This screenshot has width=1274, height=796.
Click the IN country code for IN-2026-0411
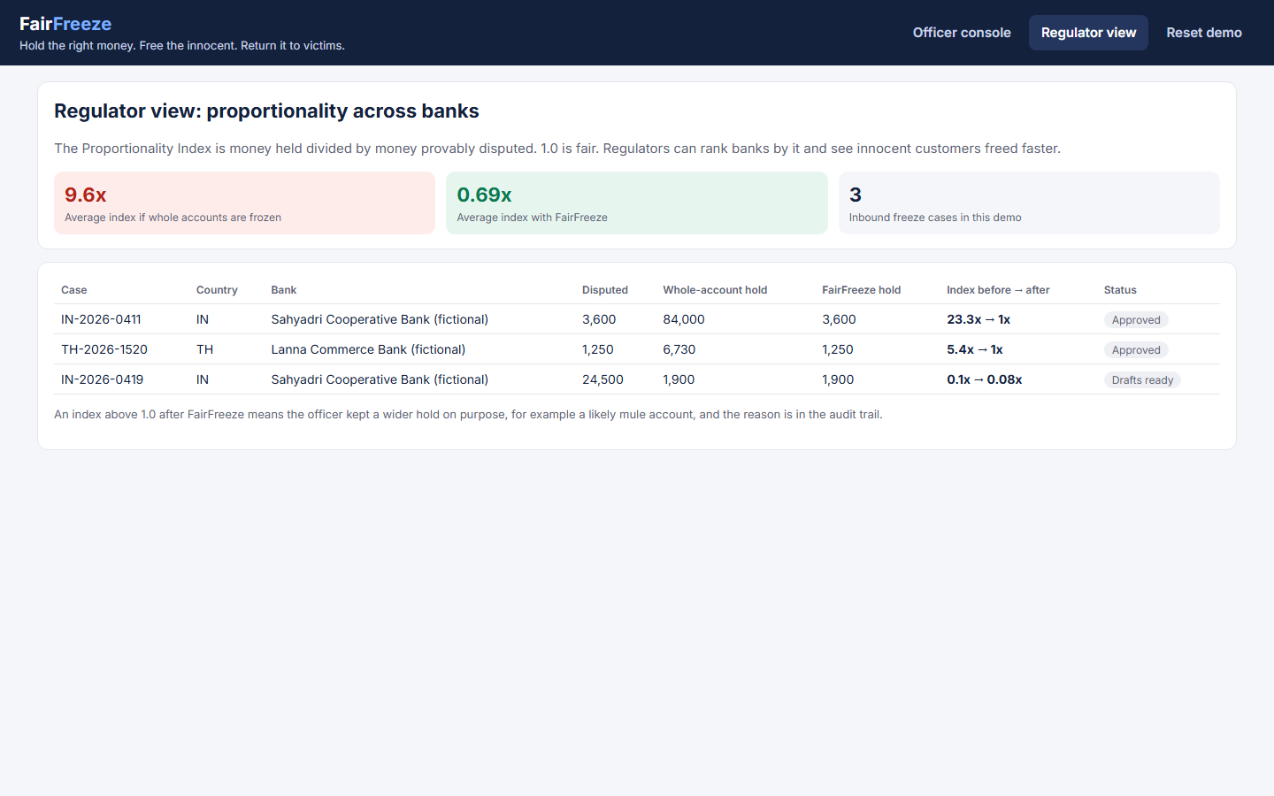click(203, 319)
